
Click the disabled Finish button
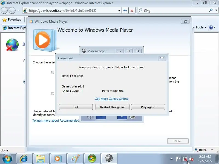(x=178, y=141)
